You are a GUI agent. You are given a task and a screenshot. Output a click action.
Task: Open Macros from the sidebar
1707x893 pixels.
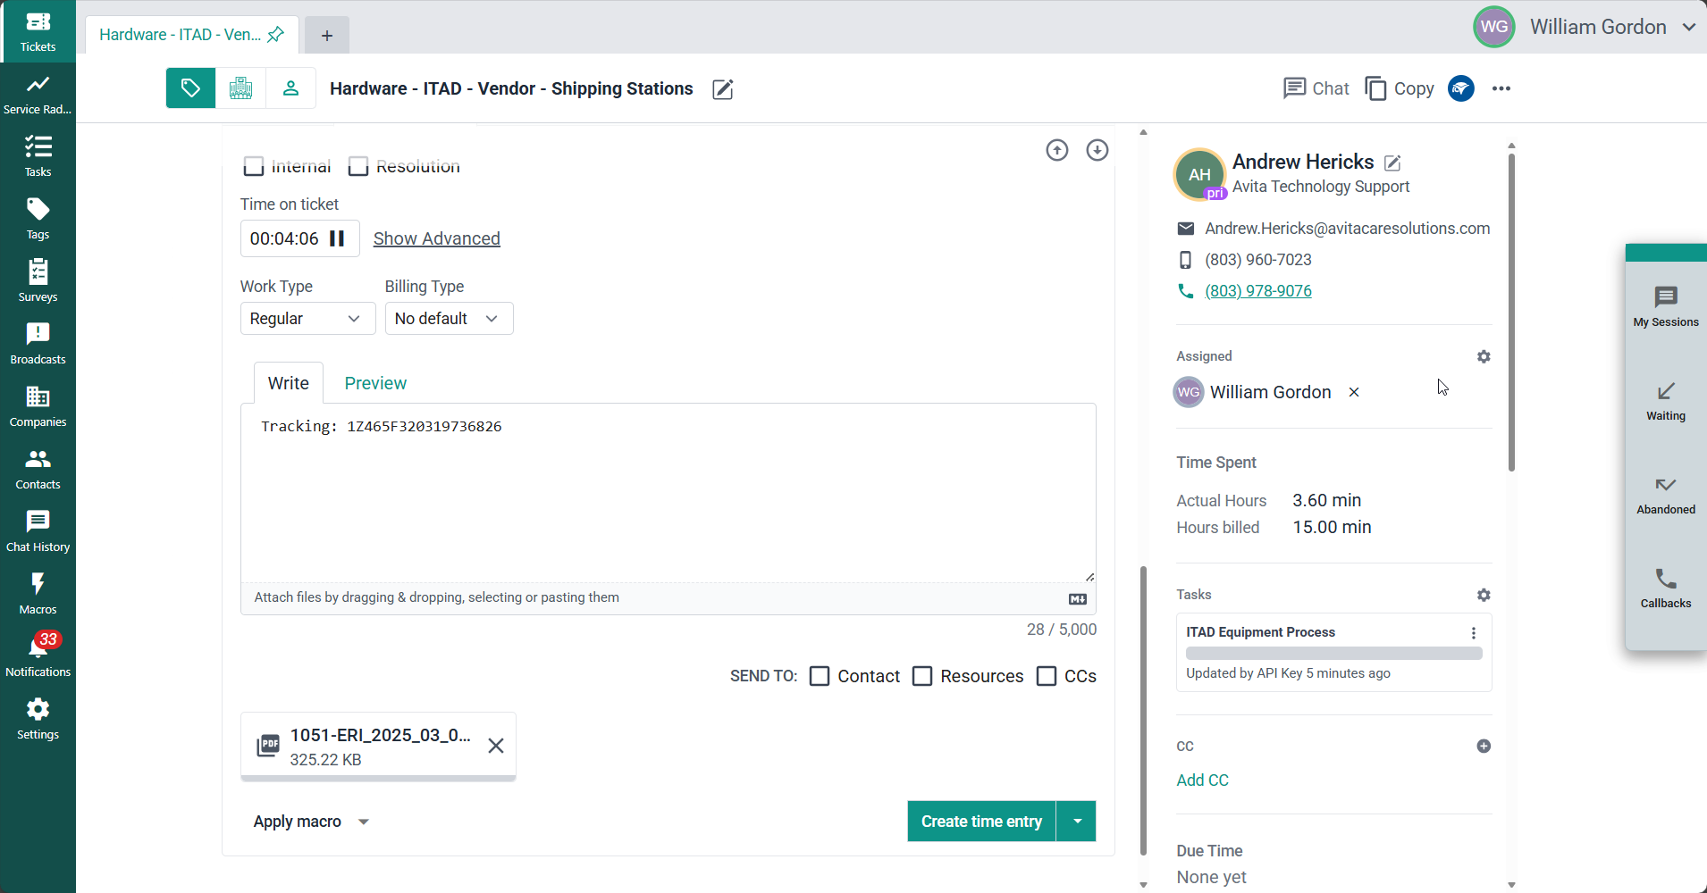click(38, 594)
